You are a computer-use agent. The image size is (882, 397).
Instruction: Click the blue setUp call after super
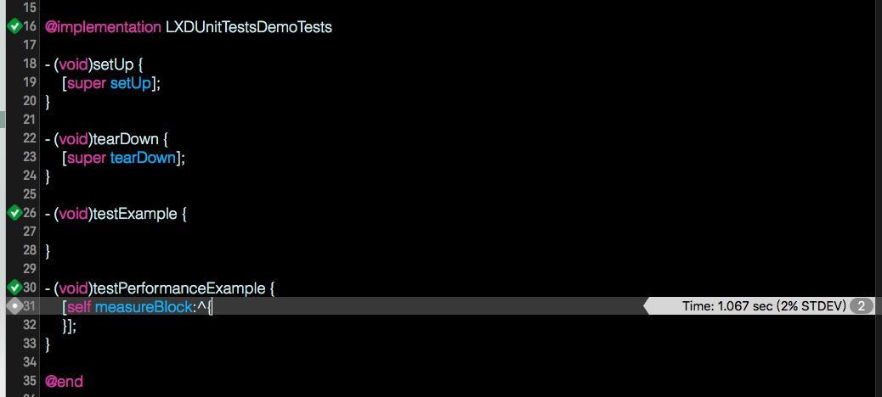coord(131,83)
